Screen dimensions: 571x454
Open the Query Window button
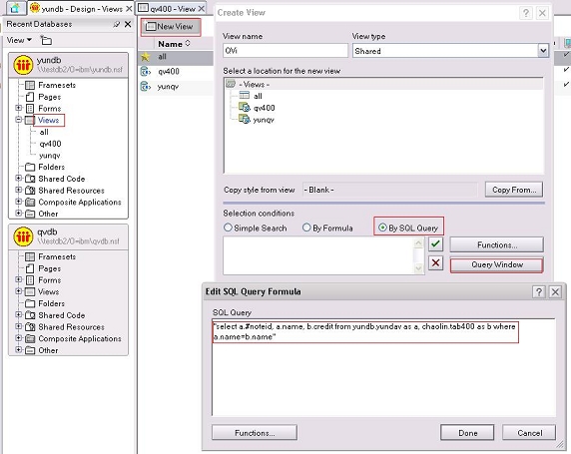pos(497,265)
